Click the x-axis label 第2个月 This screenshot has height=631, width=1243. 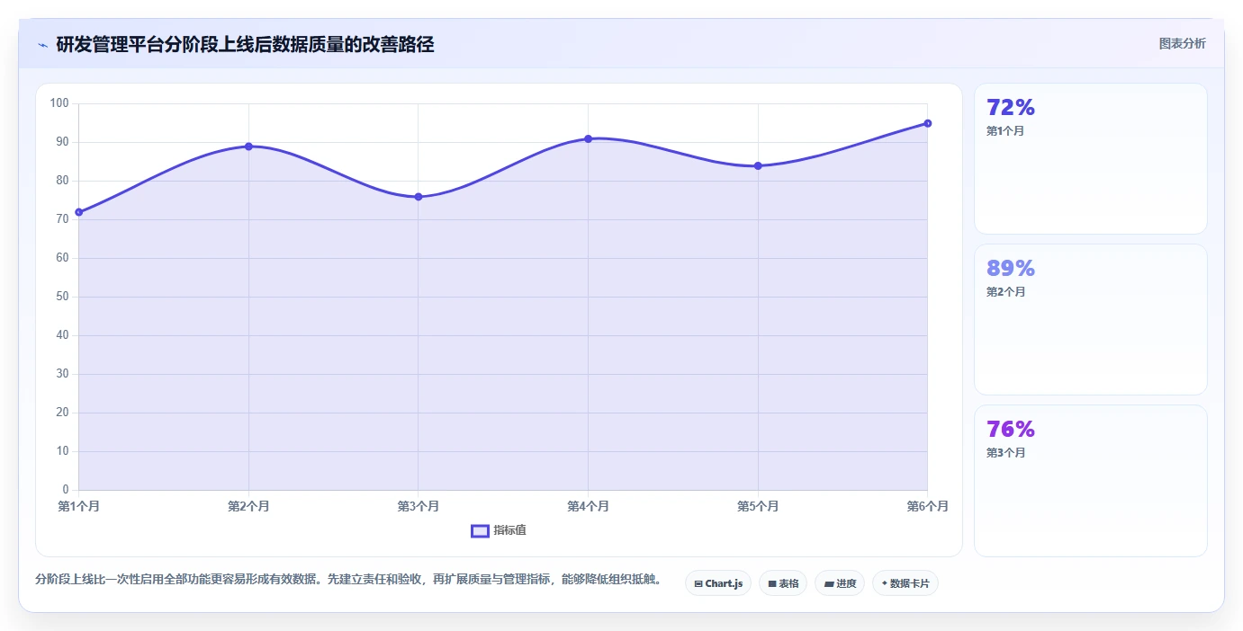[248, 507]
